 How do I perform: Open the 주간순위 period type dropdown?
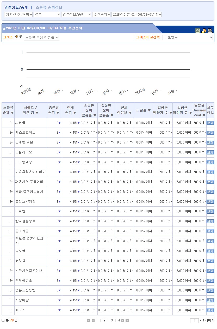(101, 15)
